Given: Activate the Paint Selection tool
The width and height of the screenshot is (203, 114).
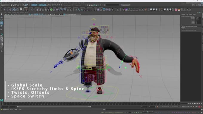Looking at the screenshot, I should point(1,20).
